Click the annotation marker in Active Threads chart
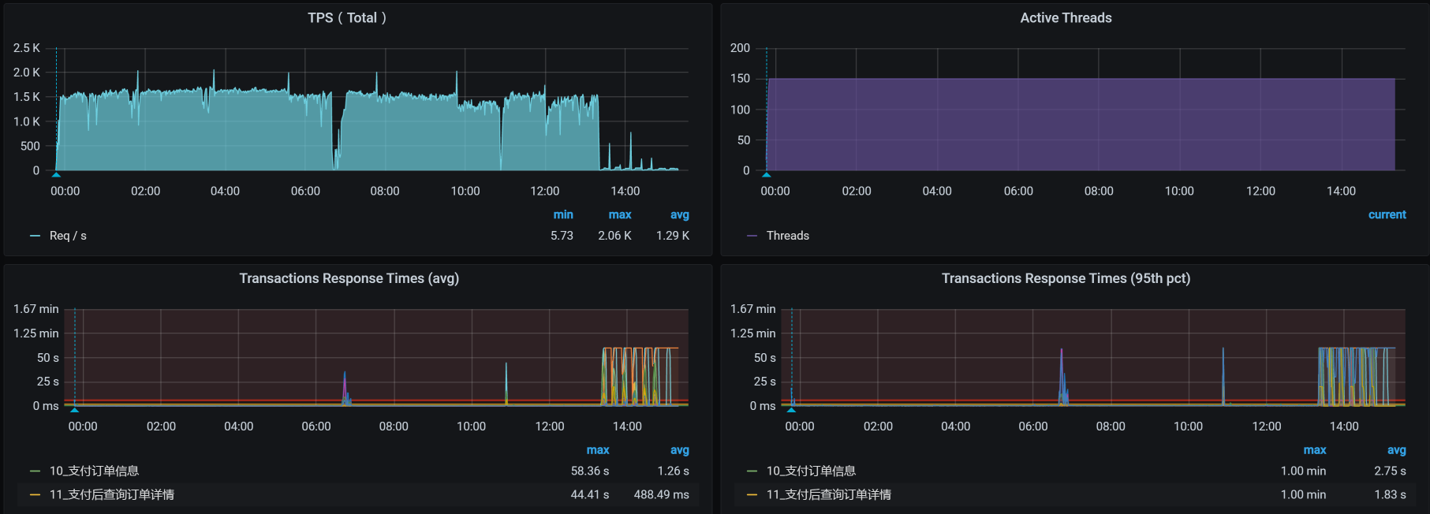Viewport: 1430px width, 514px height. 766,174
